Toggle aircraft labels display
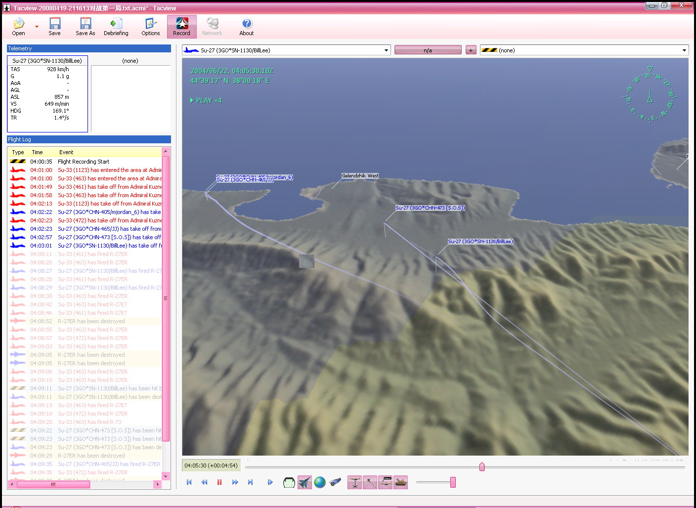This screenshot has width=696, height=508. point(386,482)
